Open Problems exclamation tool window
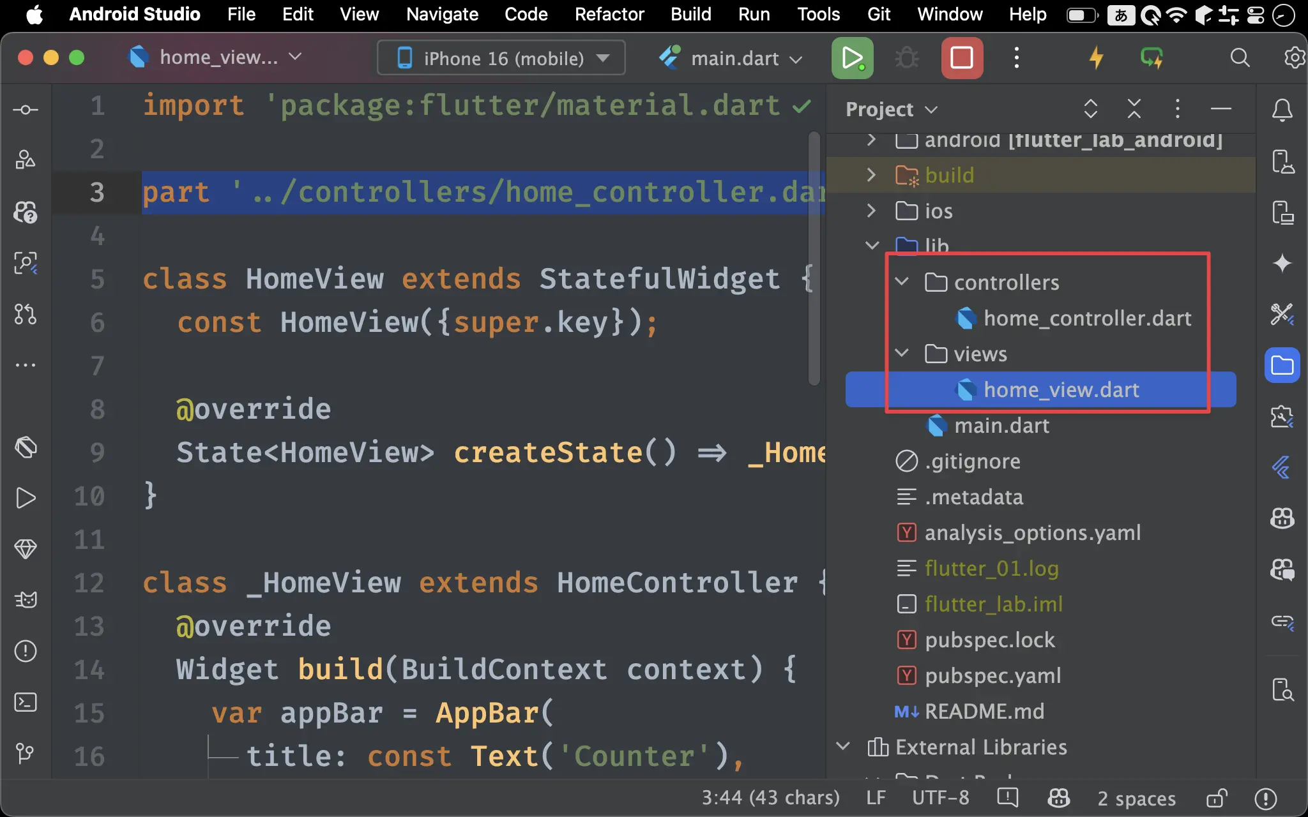Image resolution: width=1308 pixels, height=817 pixels. click(x=26, y=651)
